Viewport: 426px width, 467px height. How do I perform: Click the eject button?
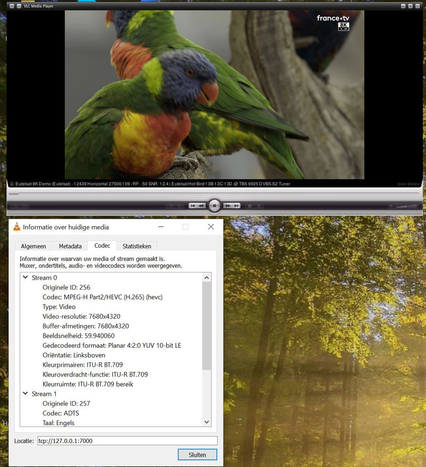[x=259, y=206]
